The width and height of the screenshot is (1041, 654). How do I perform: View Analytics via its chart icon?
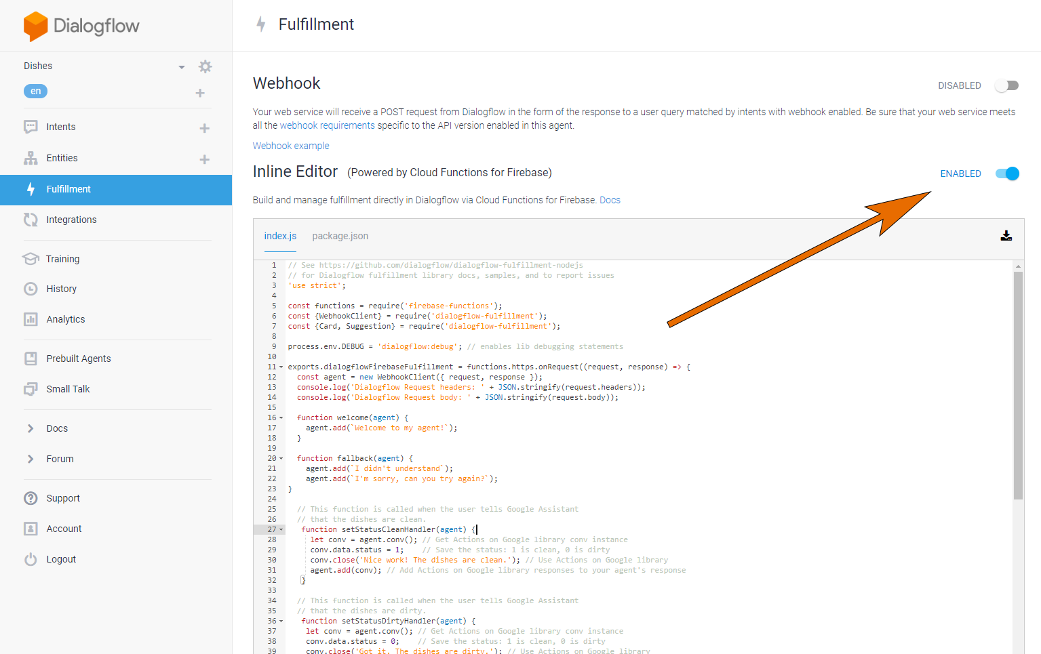tap(30, 319)
